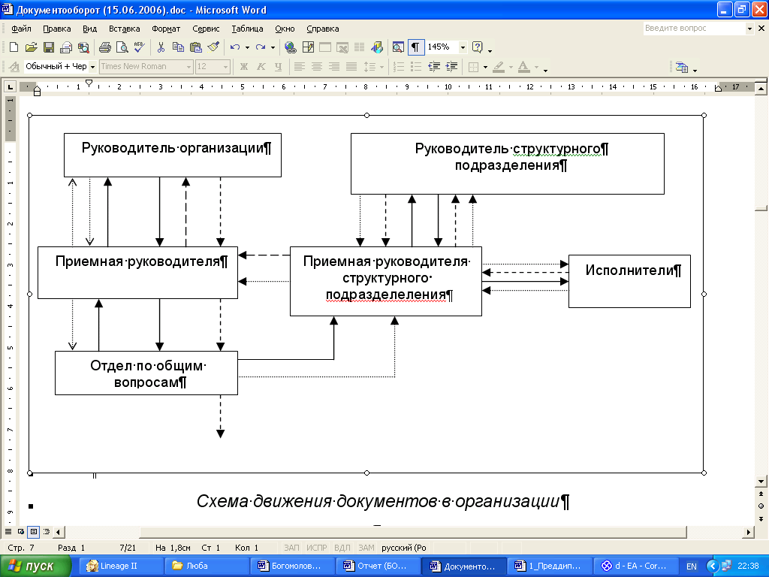Image resolution: width=769 pixels, height=577 pixels.
Task: Click the horizontal scrollbar thumb
Action: coord(412,532)
